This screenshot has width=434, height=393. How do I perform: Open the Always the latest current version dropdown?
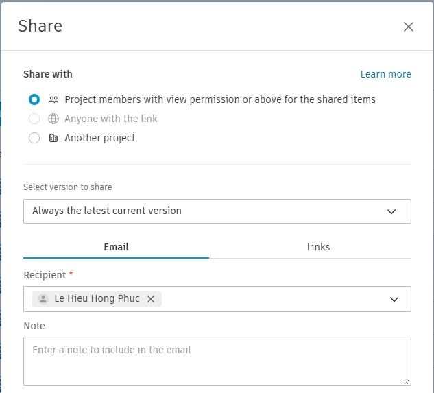click(x=217, y=211)
